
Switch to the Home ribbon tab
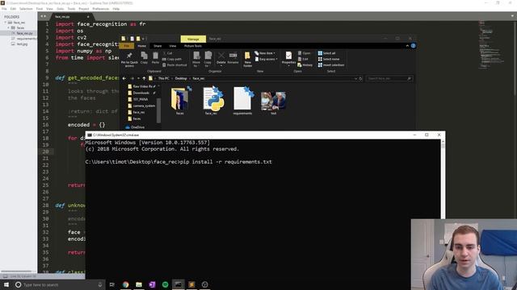pos(141,46)
